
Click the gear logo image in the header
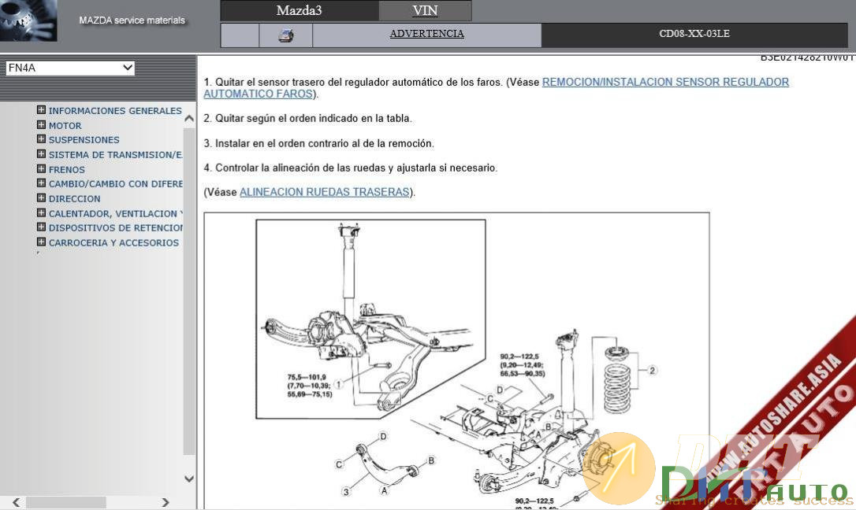pos(28,20)
